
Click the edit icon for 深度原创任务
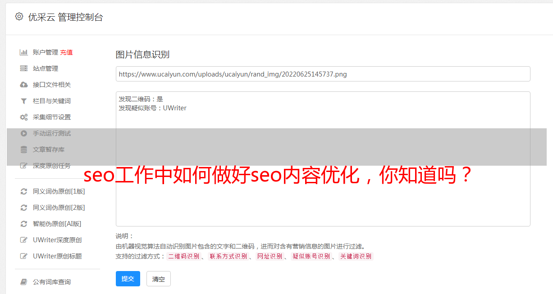24,166
